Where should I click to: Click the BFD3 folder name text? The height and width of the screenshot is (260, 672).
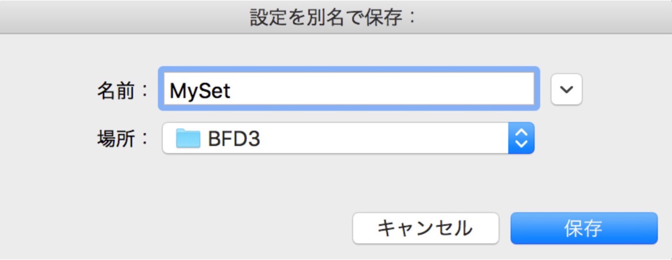click(x=234, y=139)
